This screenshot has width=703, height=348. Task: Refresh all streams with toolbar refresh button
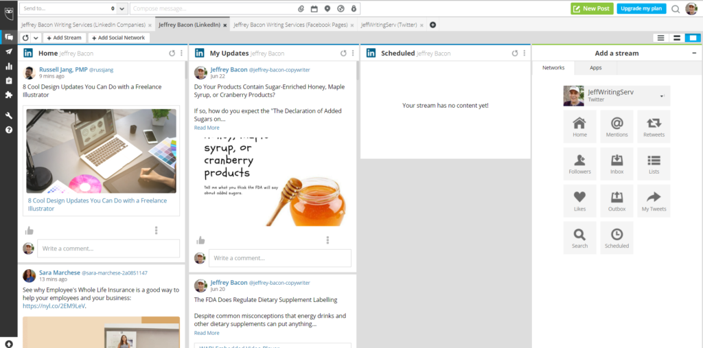25,38
